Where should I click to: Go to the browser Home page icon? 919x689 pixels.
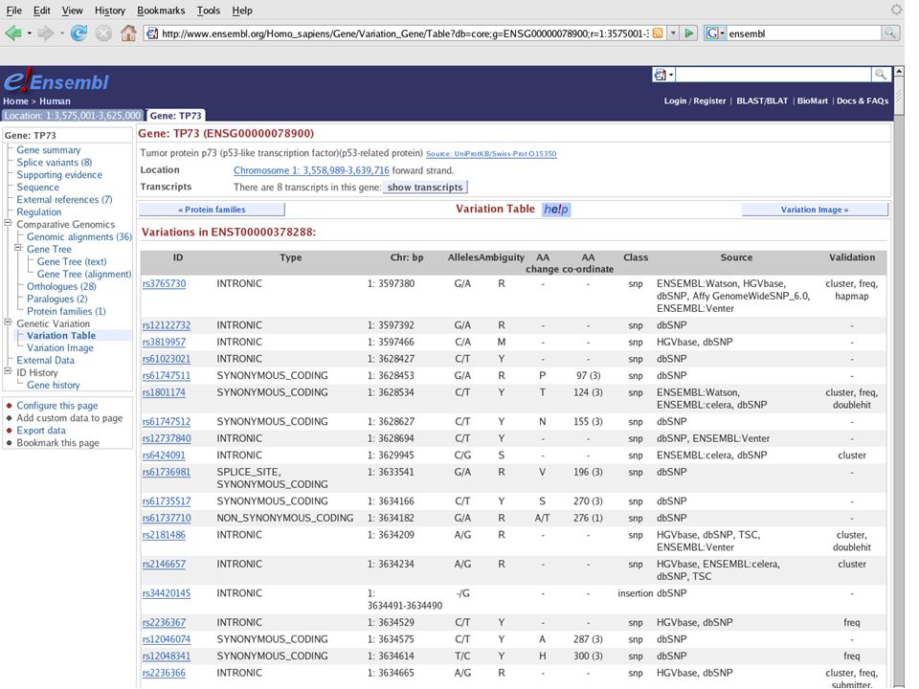[x=128, y=33]
